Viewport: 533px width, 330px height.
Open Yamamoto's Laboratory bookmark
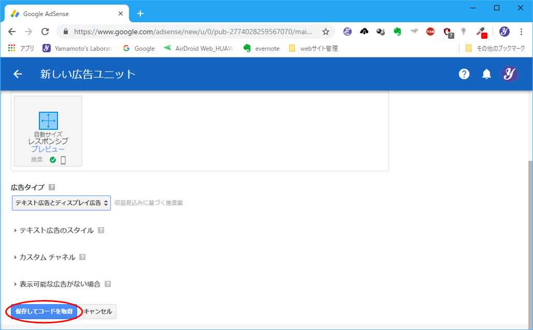[x=78, y=48]
